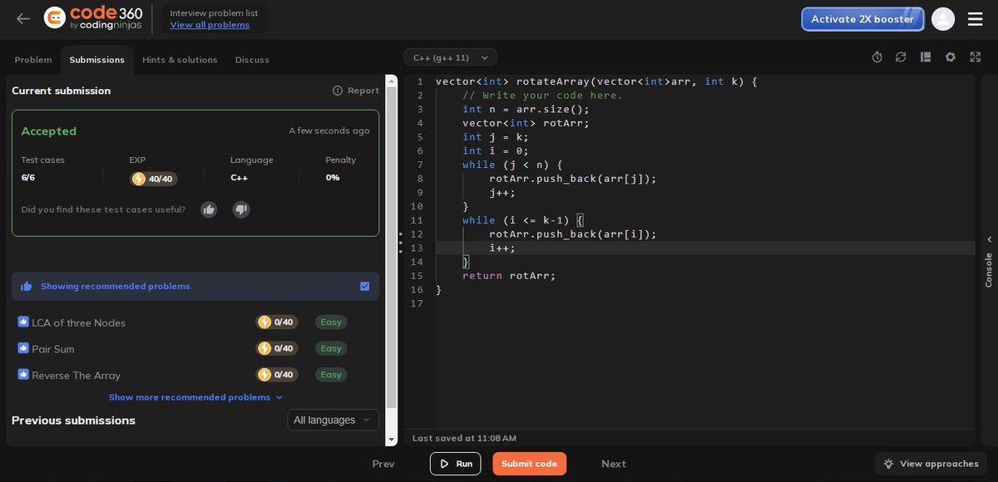Open the Hints & solutions tab
This screenshot has width=998, height=482.
tap(180, 60)
